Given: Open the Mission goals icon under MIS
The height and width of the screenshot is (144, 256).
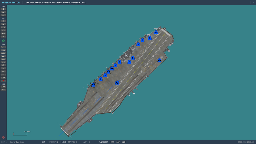Looking at the screenshot, I should click(x=3, y=30).
